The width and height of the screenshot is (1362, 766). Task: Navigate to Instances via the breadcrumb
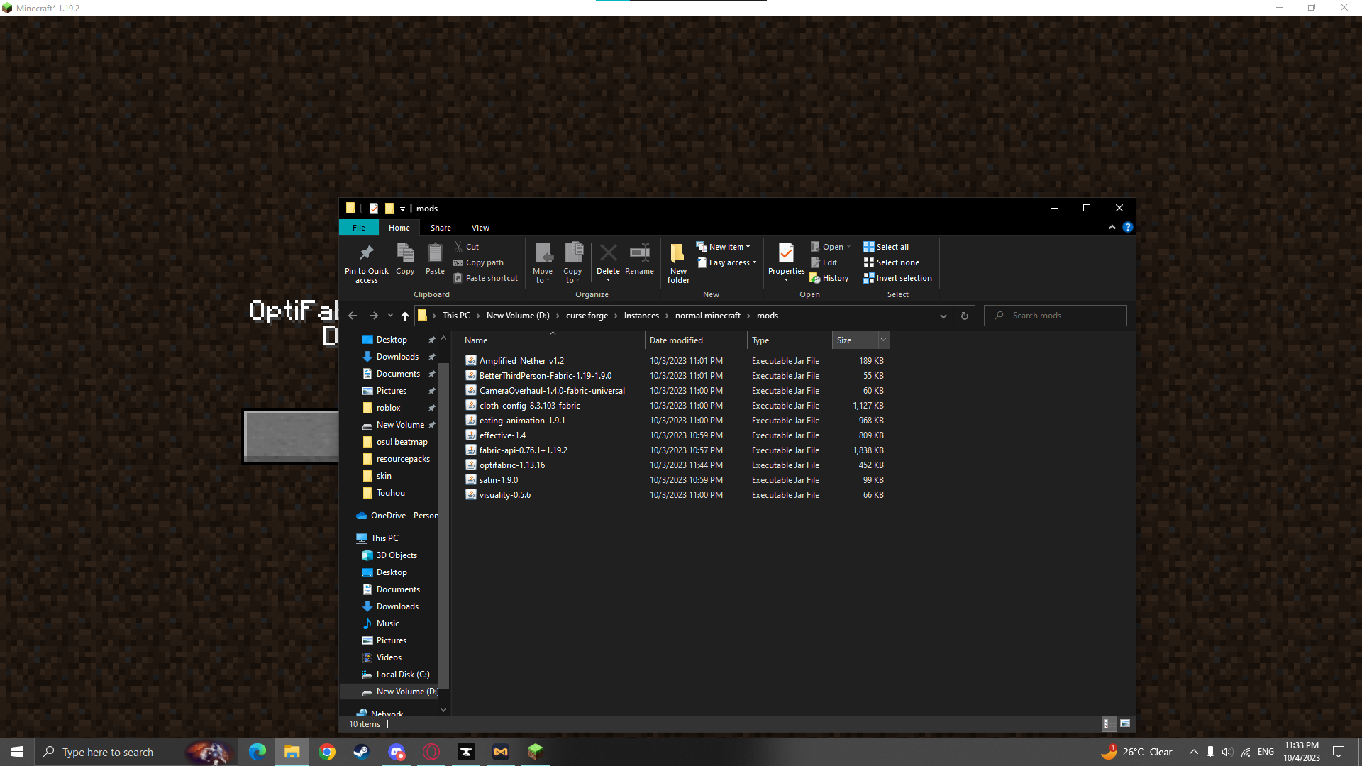tap(641, 316)
